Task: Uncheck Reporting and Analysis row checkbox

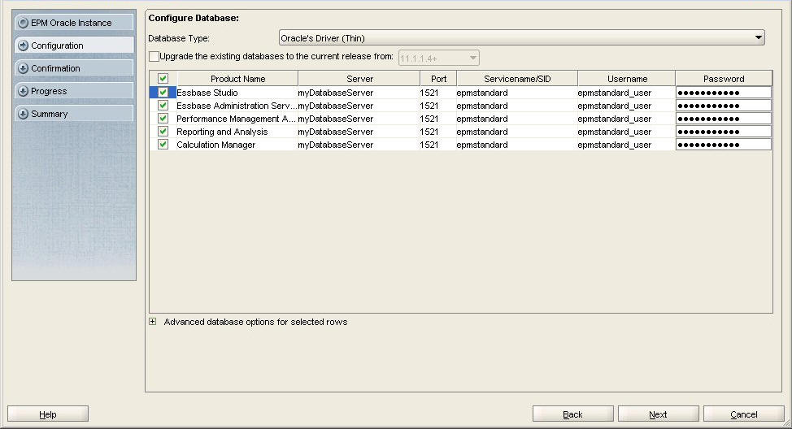Action: click(x=163, y=132)
